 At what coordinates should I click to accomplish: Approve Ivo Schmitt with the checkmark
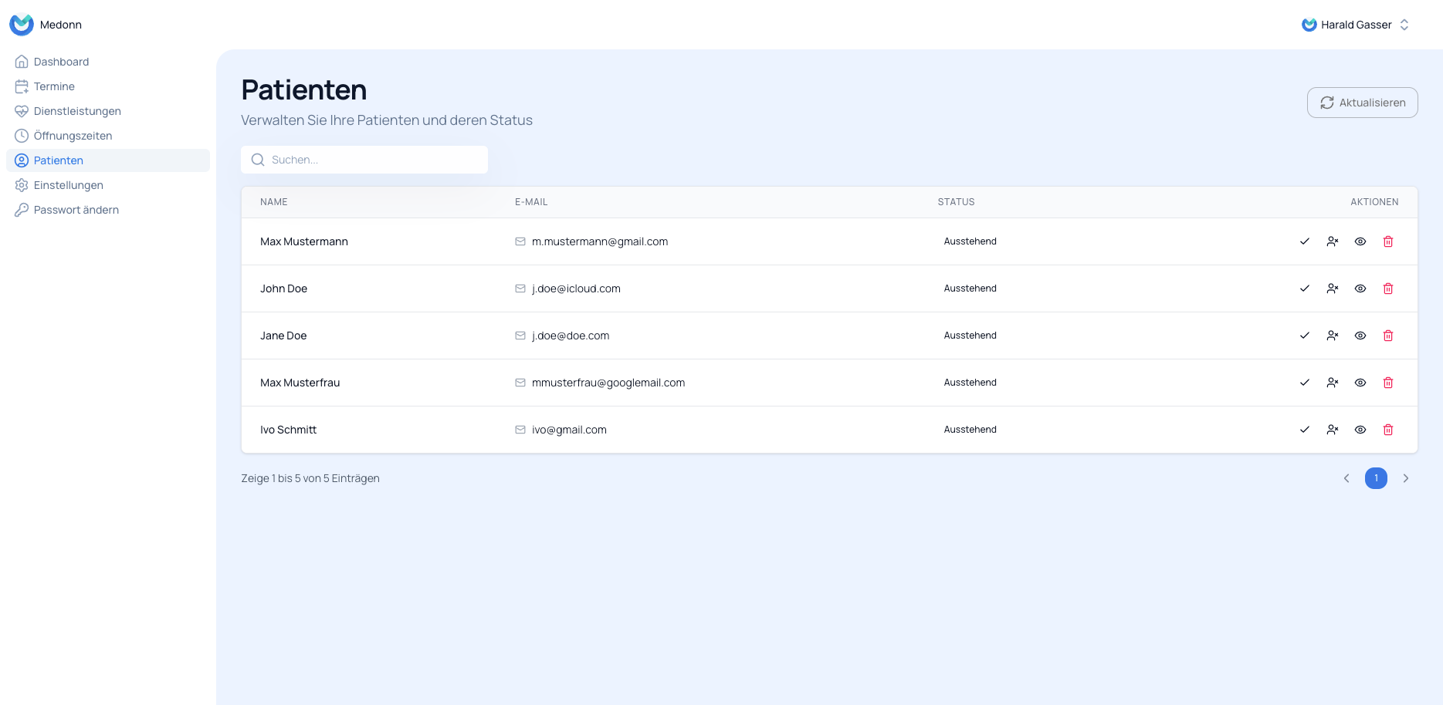pos(1305,430)
